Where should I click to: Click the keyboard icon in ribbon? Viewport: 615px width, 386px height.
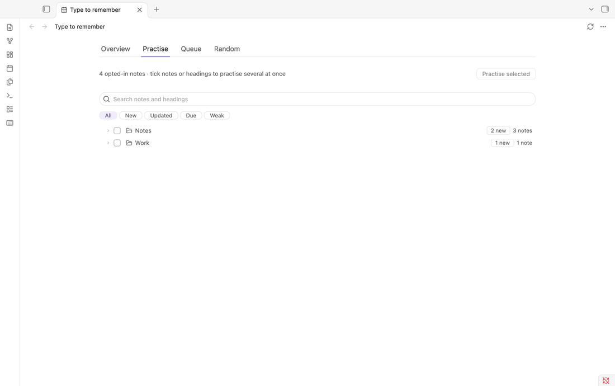tap(10, 123)
